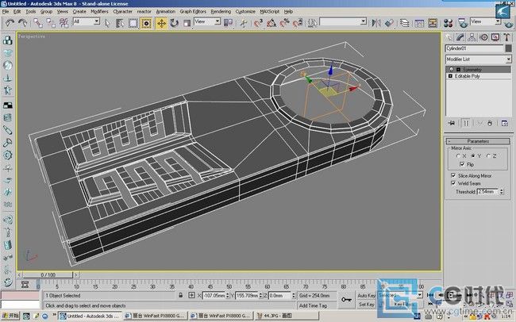Screen dimensions: 516x322
Task: Click the Undo arrow icon
Action: [10, 23]
